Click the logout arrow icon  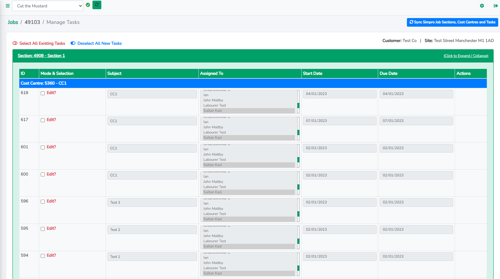(x=495, y=6)
